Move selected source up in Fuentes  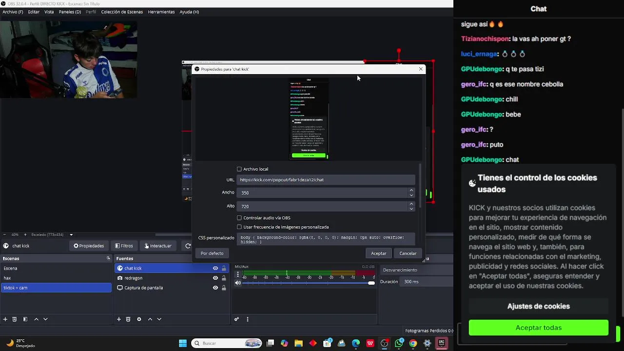[150, 319]
